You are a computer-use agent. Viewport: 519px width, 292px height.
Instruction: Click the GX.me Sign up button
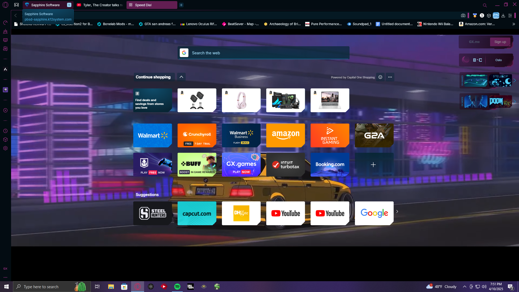click(500, 42)
